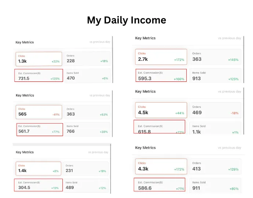Select Est. Commission card showing 561.7

[40, 129]
